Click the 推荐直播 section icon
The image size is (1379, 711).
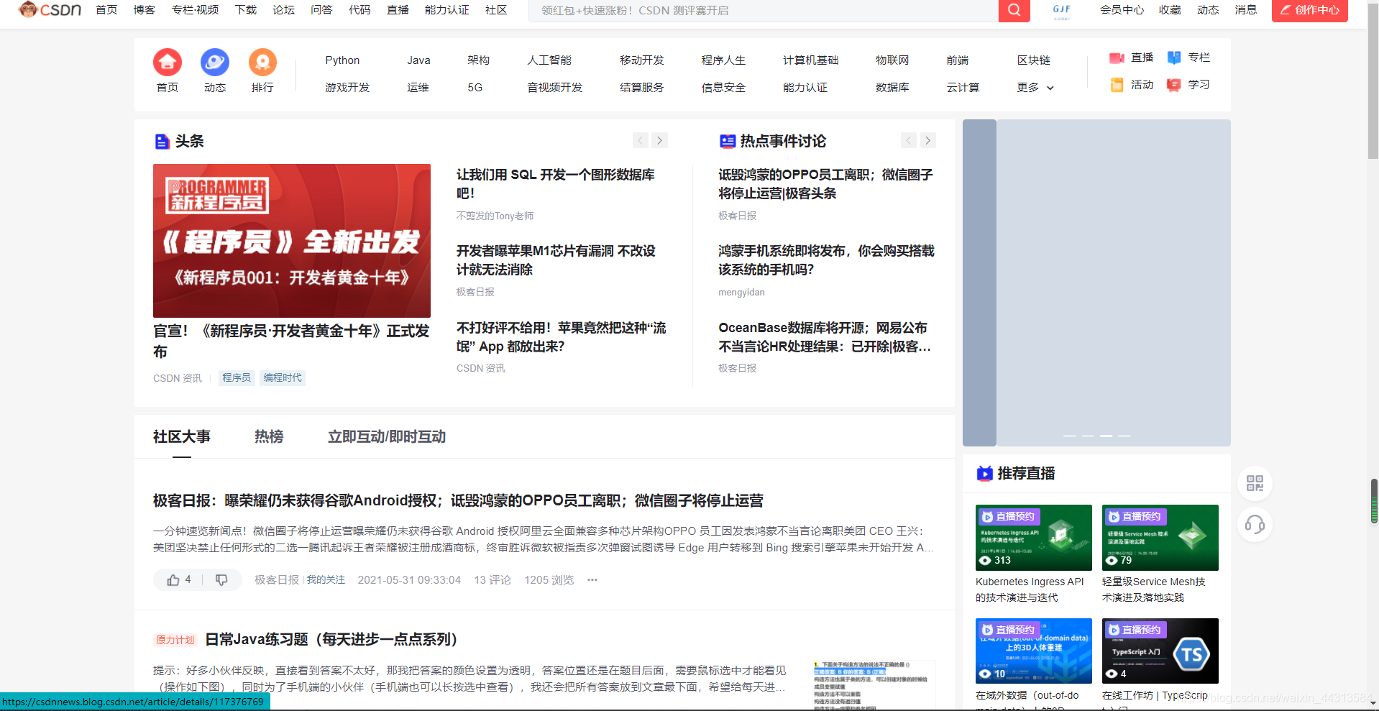984,473
